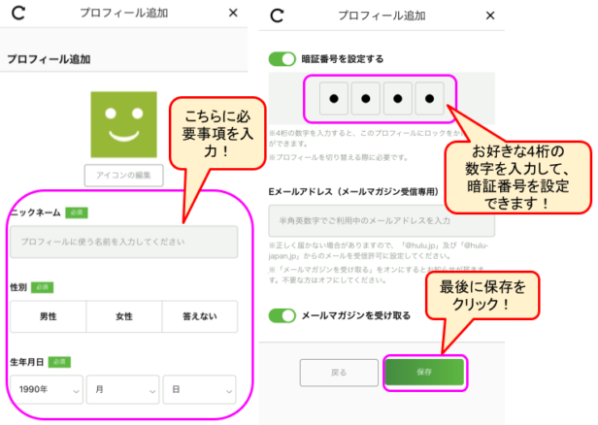Image resolution: width=598 pixels, height=425 pixels.
Task: Close the left profile add dialog
Action: pyautogui.click(x=232, y=14)
